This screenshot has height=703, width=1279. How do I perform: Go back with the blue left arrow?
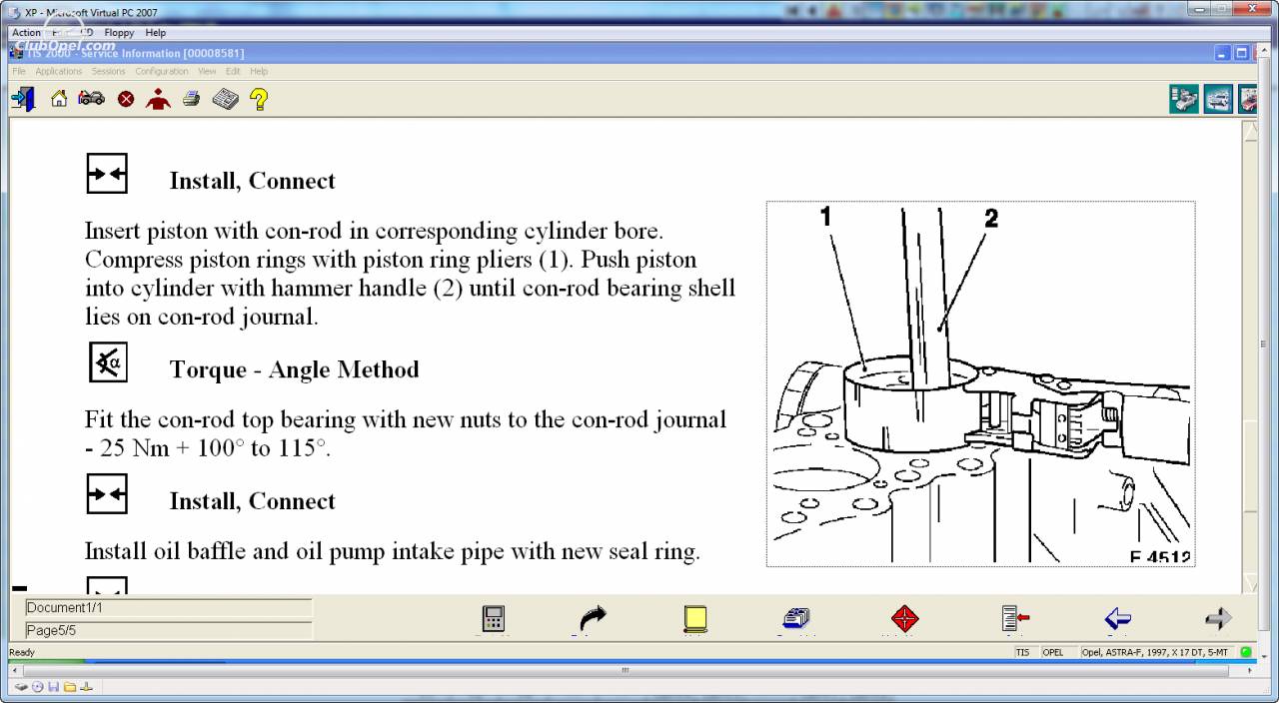tap(1118, 619)
